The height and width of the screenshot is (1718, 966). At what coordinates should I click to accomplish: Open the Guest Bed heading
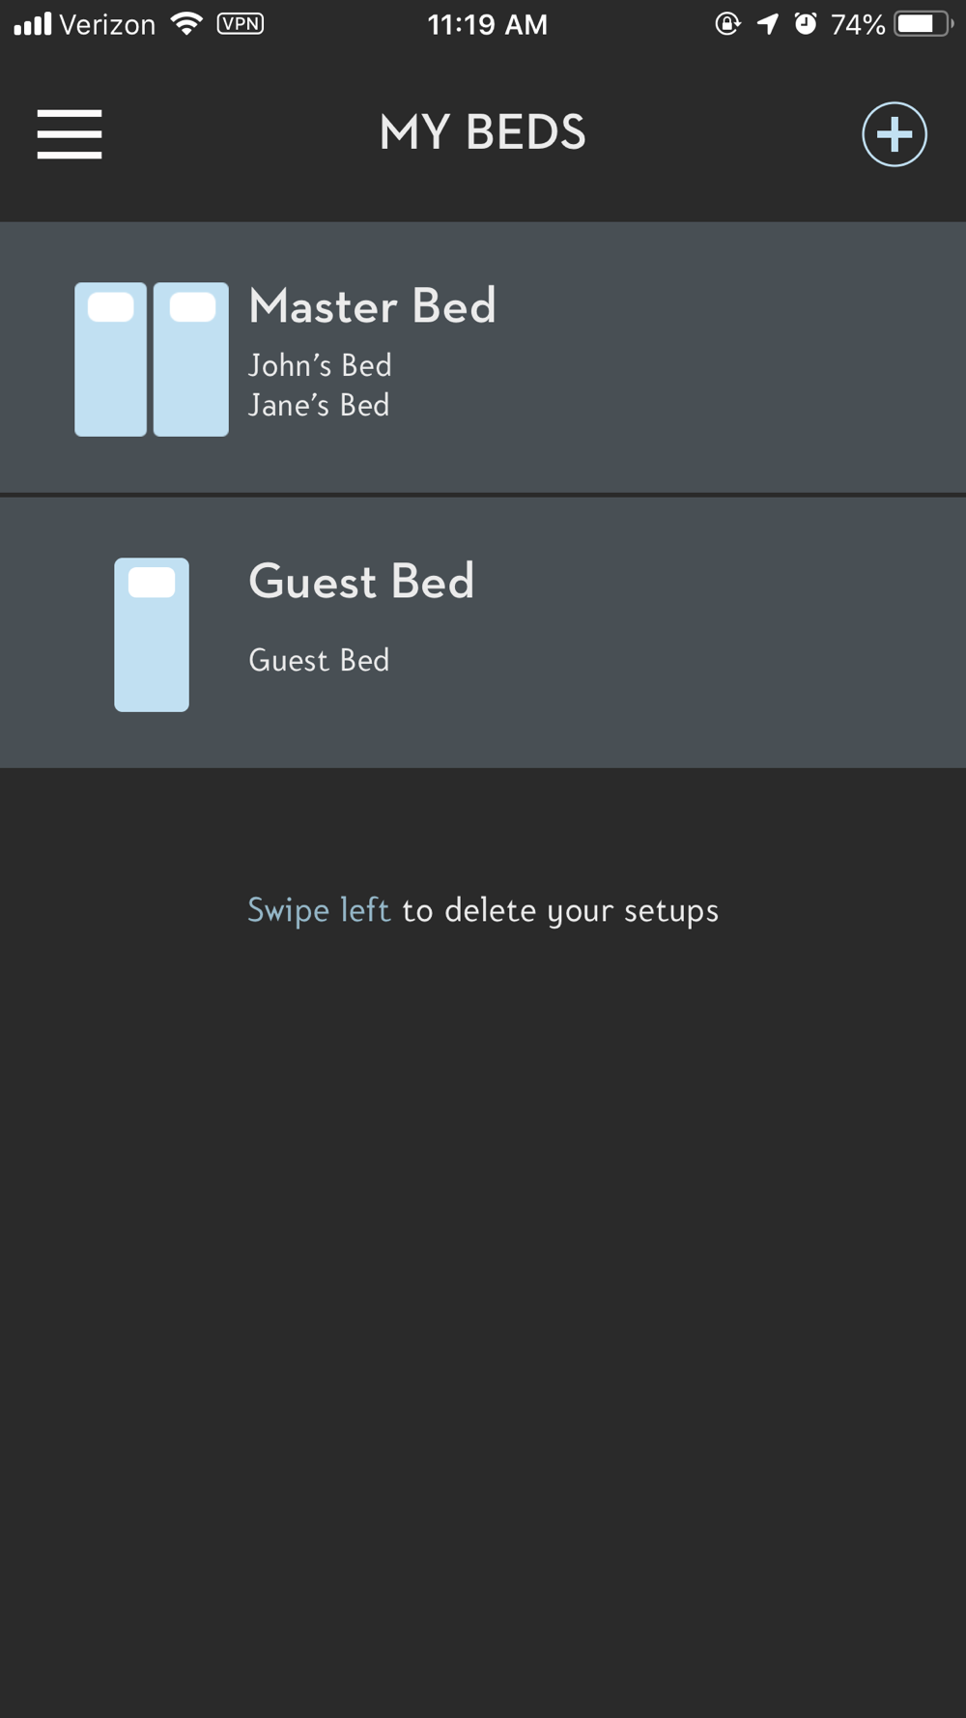coord(361,582)
